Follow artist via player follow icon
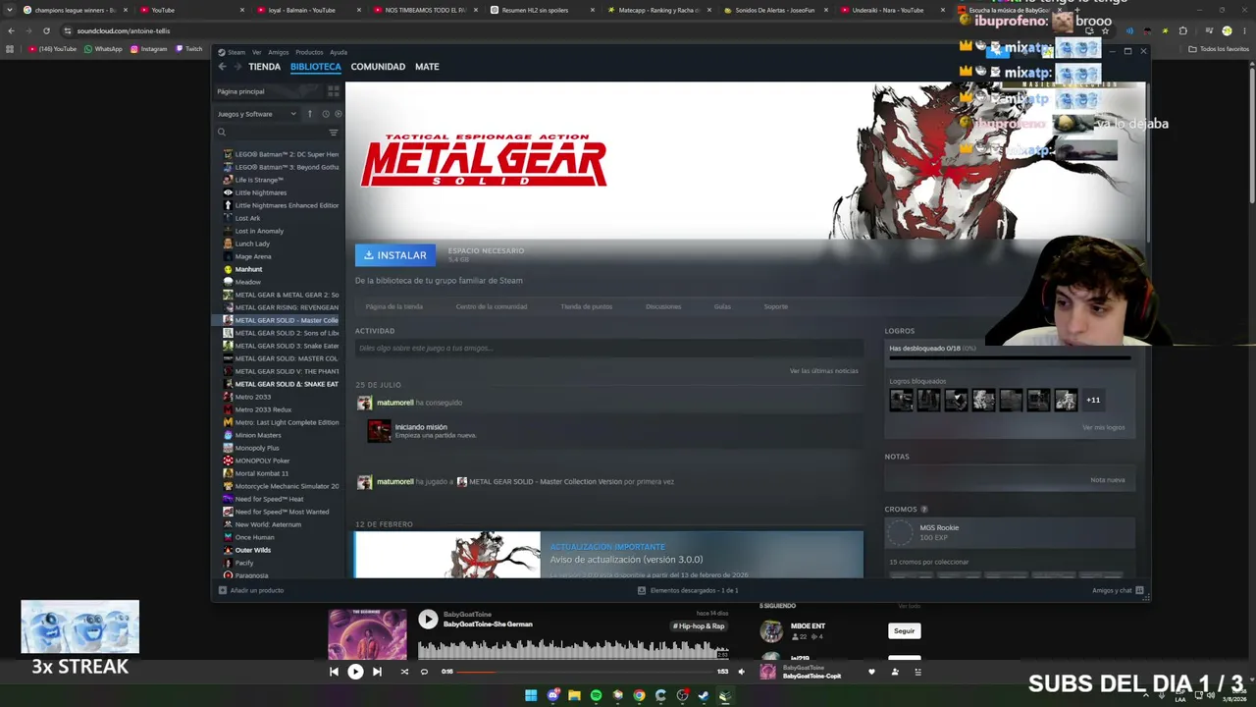 (895, 672)
